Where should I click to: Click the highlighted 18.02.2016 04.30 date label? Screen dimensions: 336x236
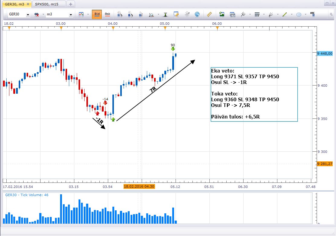139,187
